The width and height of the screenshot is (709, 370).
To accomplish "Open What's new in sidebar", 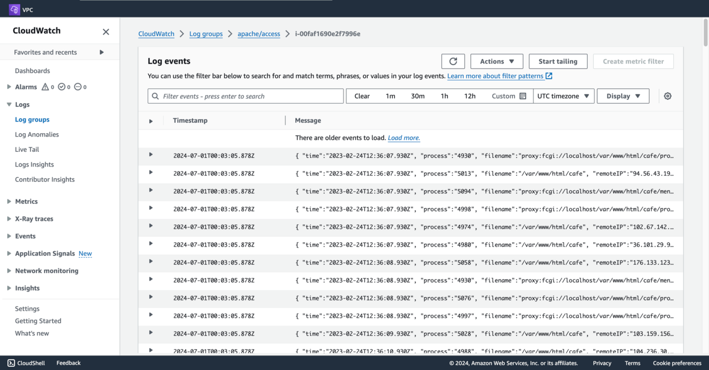I will click(32, 333).
